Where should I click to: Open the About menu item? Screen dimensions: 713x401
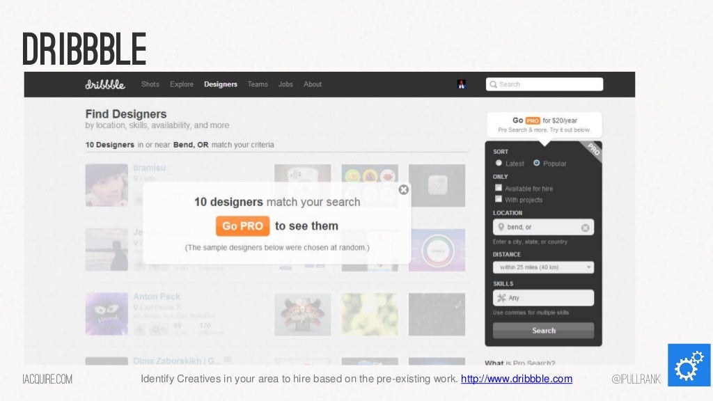[313, 84]
